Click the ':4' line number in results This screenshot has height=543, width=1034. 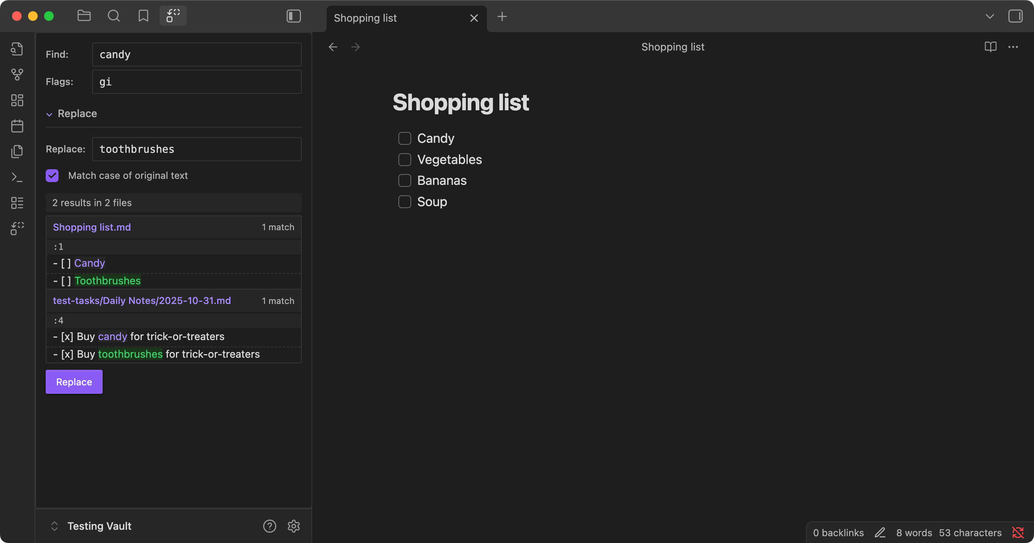[58, 320]
